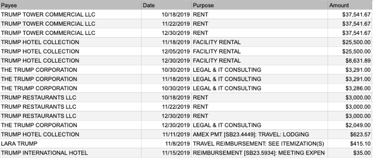Select the 11/8/2019 date cell
Screen dimensions: 373x158
[166, 144]
